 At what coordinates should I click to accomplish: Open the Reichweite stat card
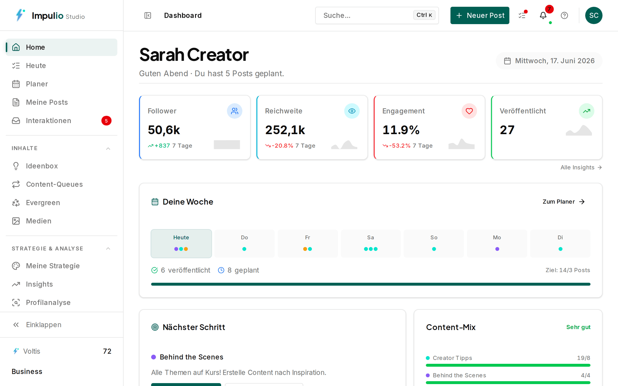coord(312,127)
